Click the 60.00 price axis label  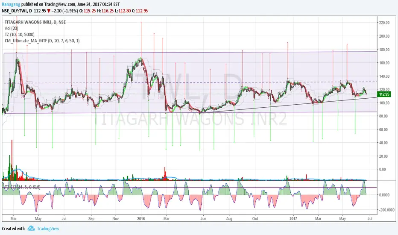click(384, 129)
